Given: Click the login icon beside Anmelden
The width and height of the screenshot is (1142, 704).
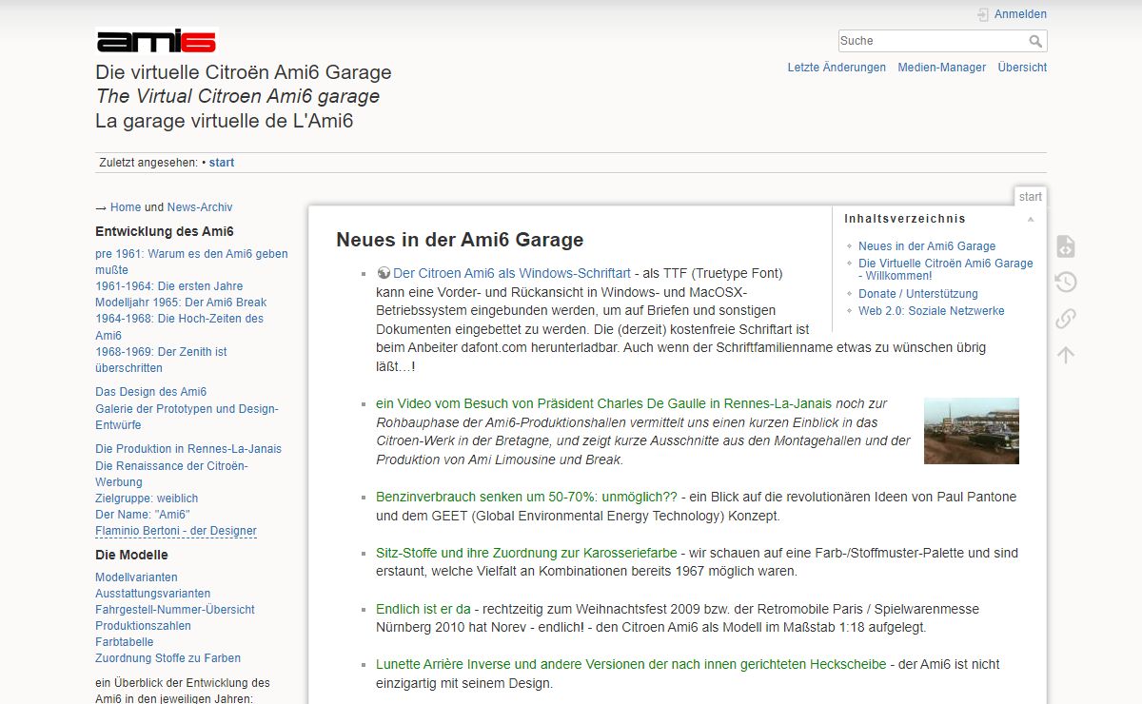Looking at the screenshot, I should click(983, 14).
